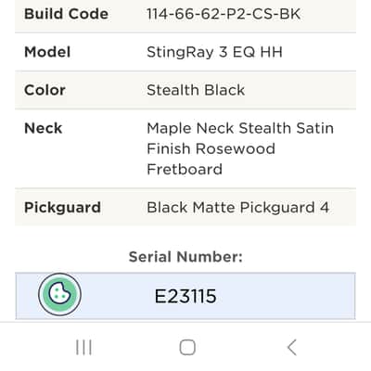Screen dimensions: 371x371
Task: Click the Neck row label
Action: pyautogui.click(x=44, y=128)
